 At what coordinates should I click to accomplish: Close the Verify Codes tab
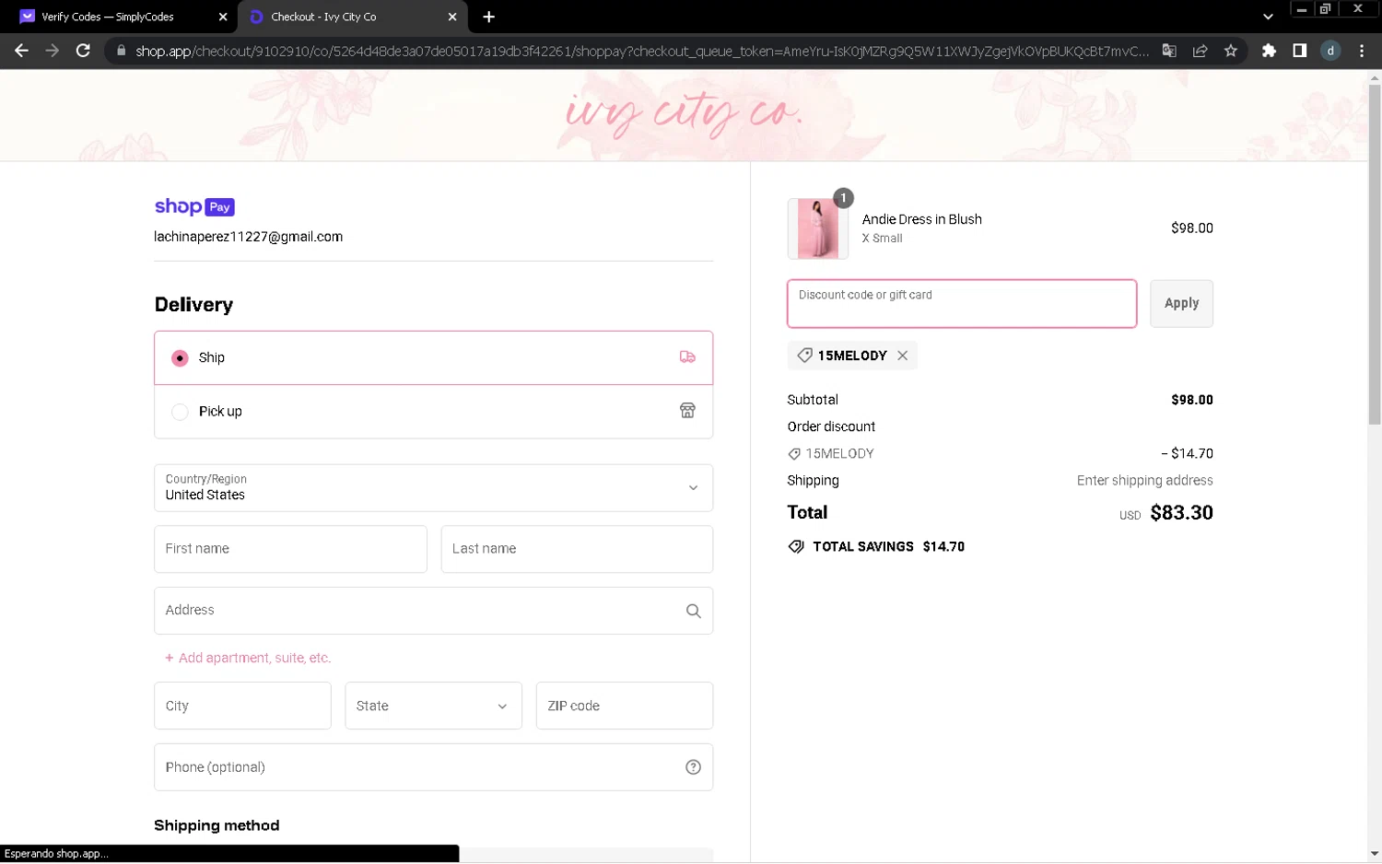pos(223,17)
